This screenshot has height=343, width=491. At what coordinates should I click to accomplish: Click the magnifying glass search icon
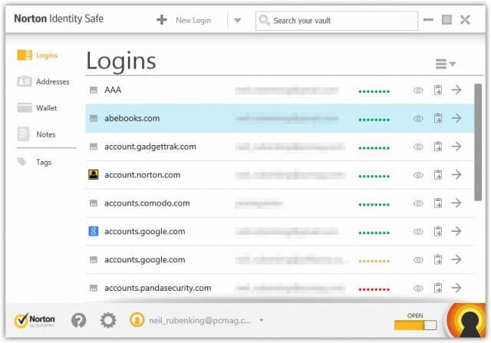click(264, 20)
